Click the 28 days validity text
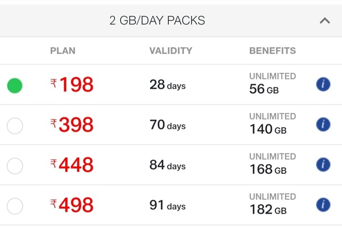This screenshot has width=342, height=234. tap(168, 85)
